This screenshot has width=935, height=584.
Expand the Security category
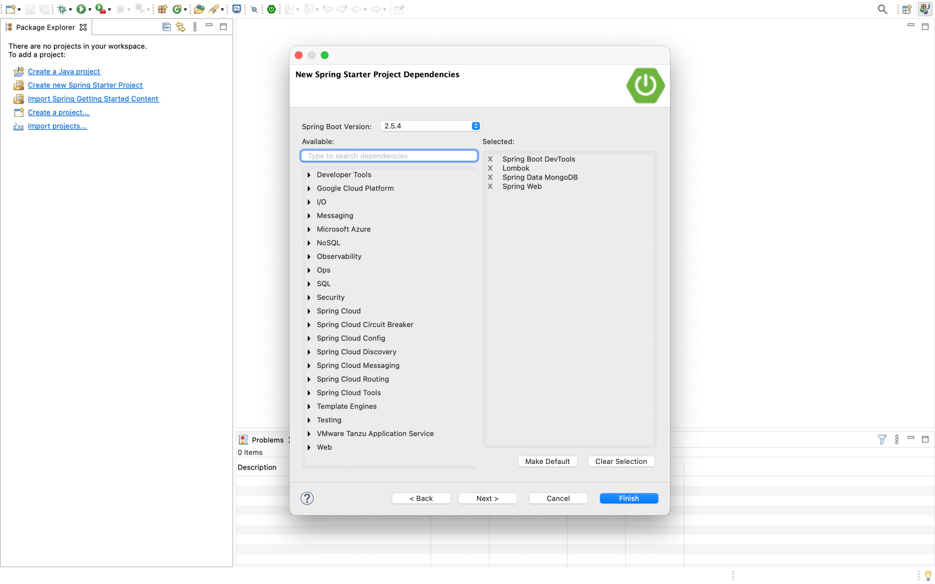tap(309, 297)
